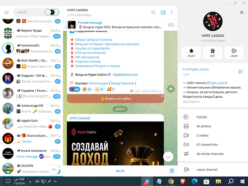Open Microsoft Edge from taskbar
Image resolution: width=248 pixels, height=186 pixels.
[194, 182]
